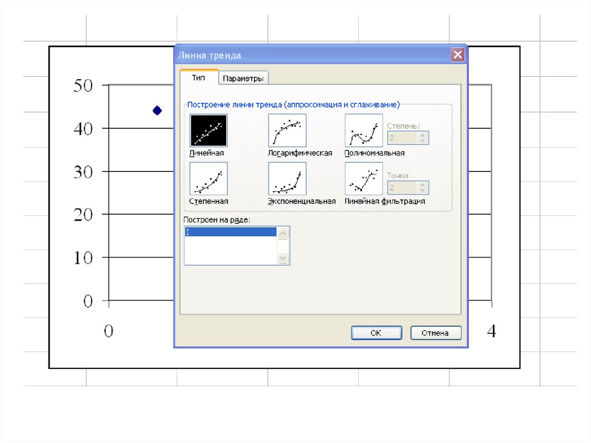Pick the Полиномиальная trend type icon
The image size is (591, 443).
tap(364, 130)
